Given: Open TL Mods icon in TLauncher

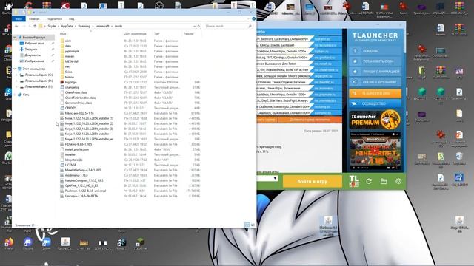Looking at the screenshot, I should [354, 181].
